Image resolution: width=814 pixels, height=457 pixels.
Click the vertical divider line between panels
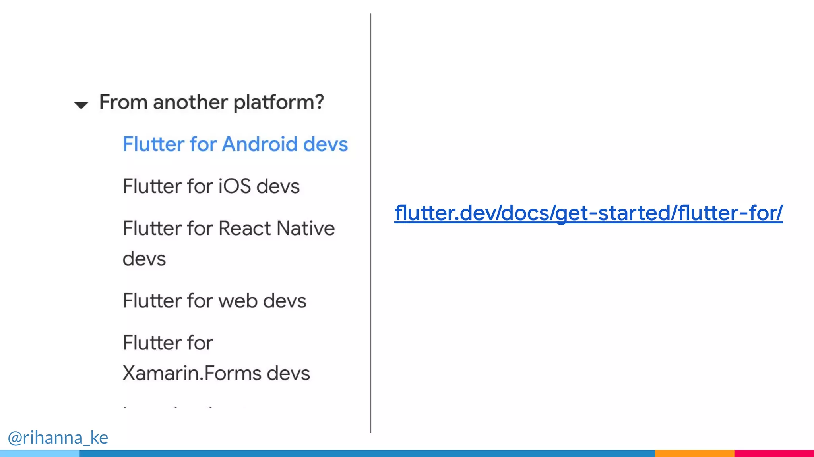tap(371, 222)
